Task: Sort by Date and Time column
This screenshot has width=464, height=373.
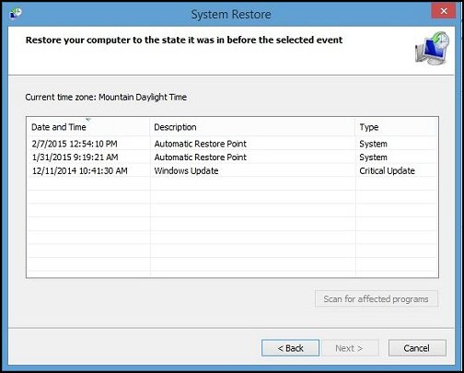Action: (x=88, y=127)
